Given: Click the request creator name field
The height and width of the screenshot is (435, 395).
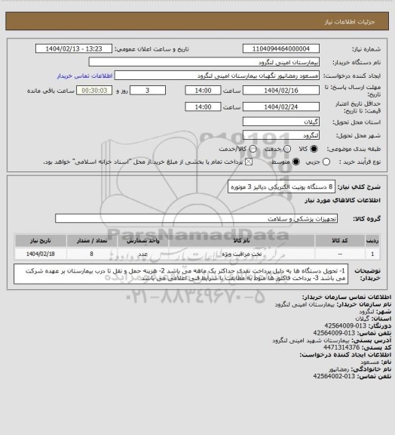Looking at the screenshot, I should pos(217,76).
